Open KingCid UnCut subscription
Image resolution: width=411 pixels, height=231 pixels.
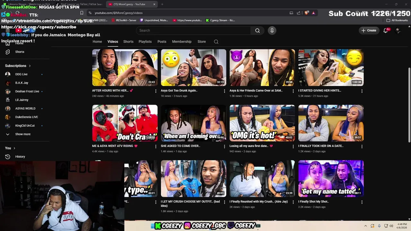(x=24, y=126)
